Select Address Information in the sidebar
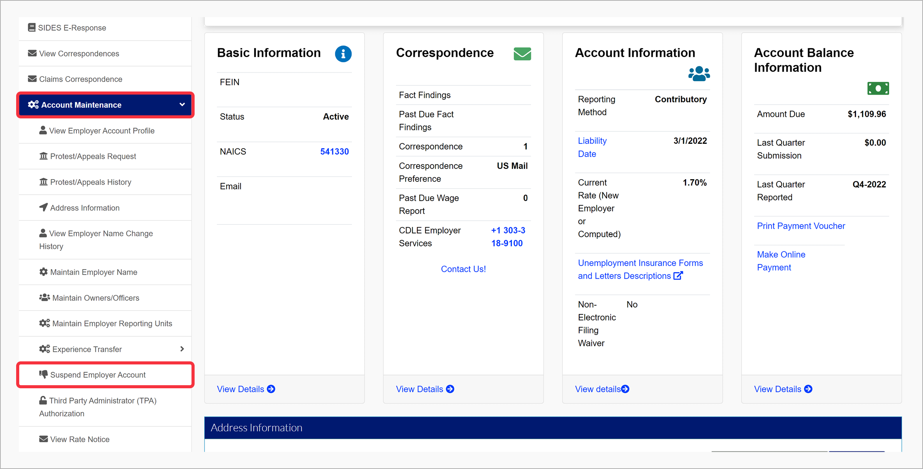The image size is (923, 469). (84, 208)
